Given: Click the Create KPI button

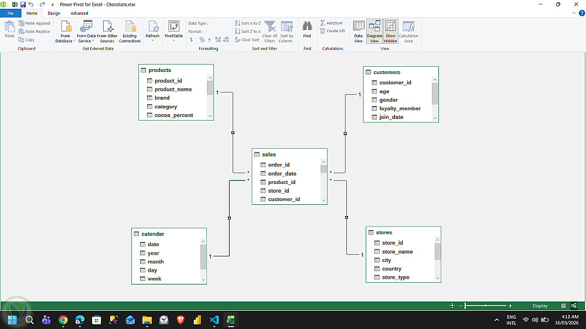Looking at the screenshot, I should tap(332, 31).
